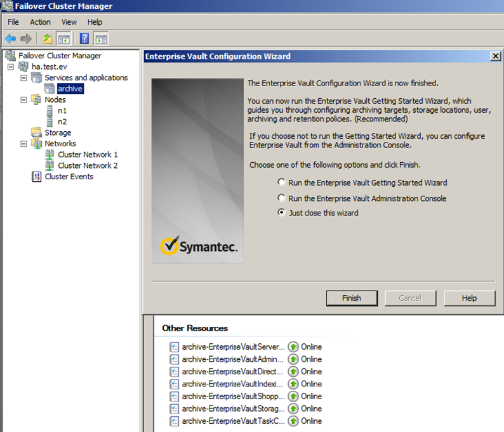
Task: Select Run the Enterprise Vault Administration Console option
Action: click(x=281, y=198)
